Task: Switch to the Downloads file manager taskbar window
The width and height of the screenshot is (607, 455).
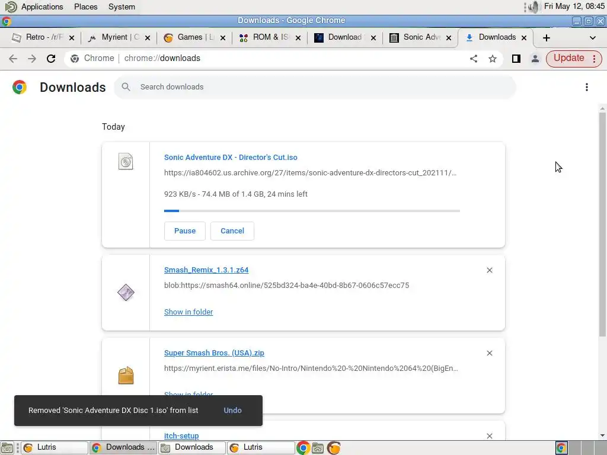Action: pyautogui.click(x=192, y=448)
